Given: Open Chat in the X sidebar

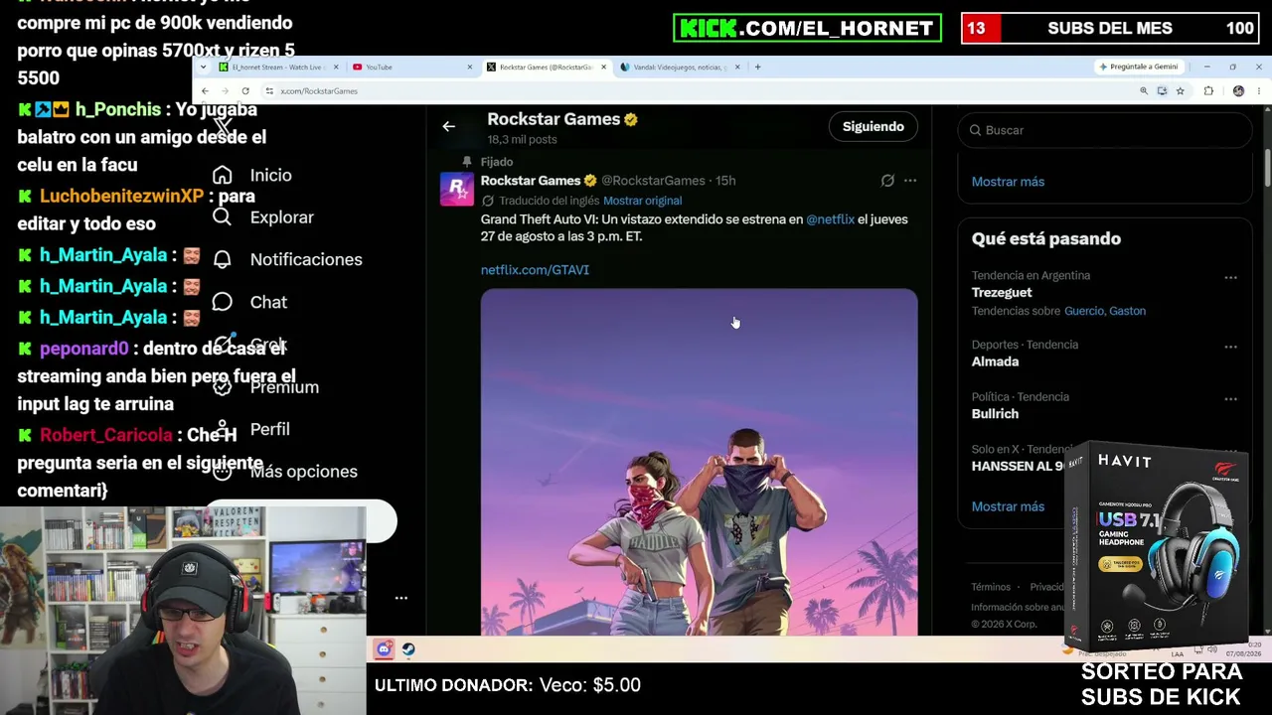Looking at the screenshot, I should point(250,302).
